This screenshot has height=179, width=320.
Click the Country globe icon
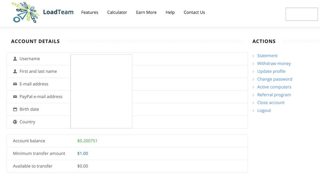coord(15,122)
